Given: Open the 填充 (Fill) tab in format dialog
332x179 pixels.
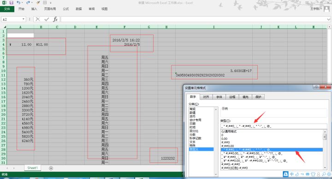Looking at the screenshot, I should point(245,97).
